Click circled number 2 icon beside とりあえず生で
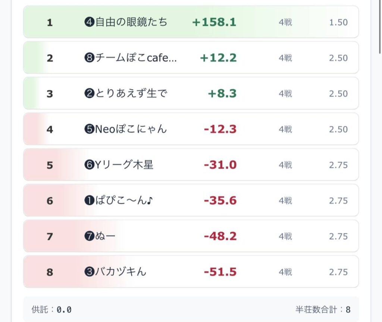 click(x=89, y=94)
